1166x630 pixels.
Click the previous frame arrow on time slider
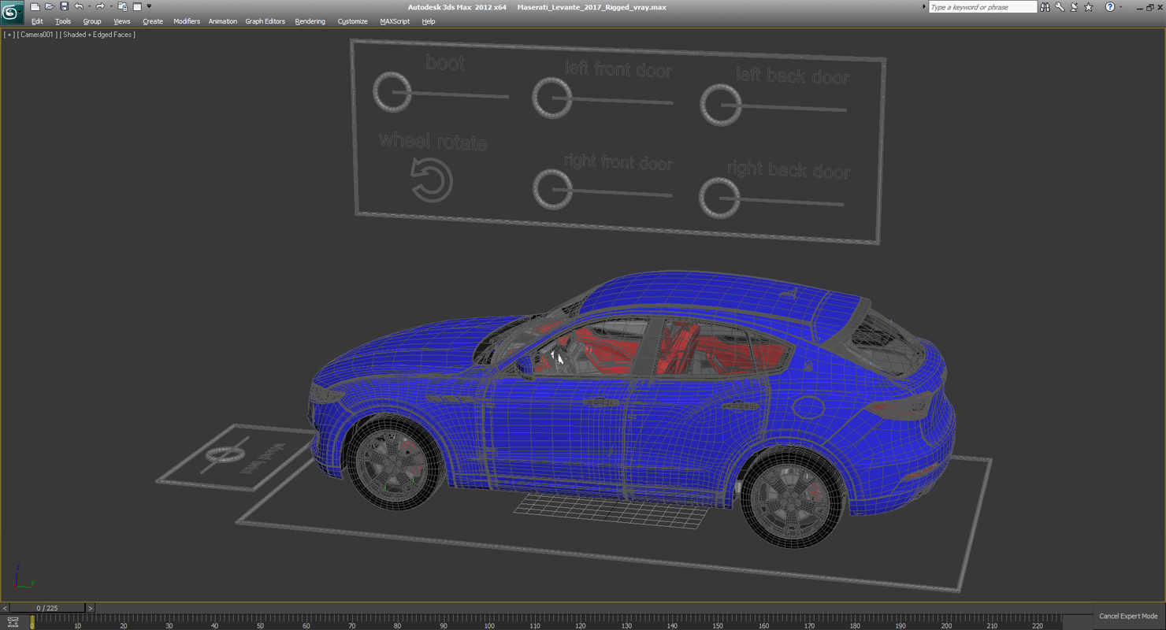coord(5,608)
